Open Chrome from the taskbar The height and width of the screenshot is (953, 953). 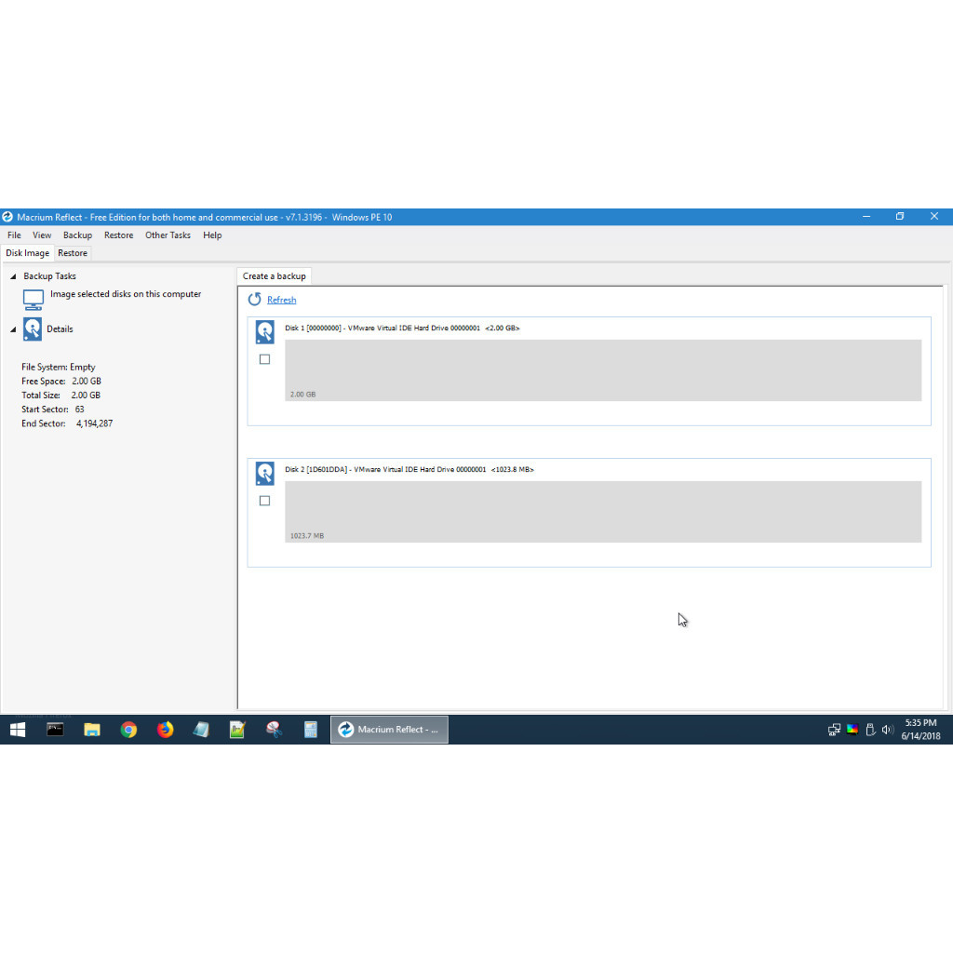pyautogui.click(x=128, y=730)
